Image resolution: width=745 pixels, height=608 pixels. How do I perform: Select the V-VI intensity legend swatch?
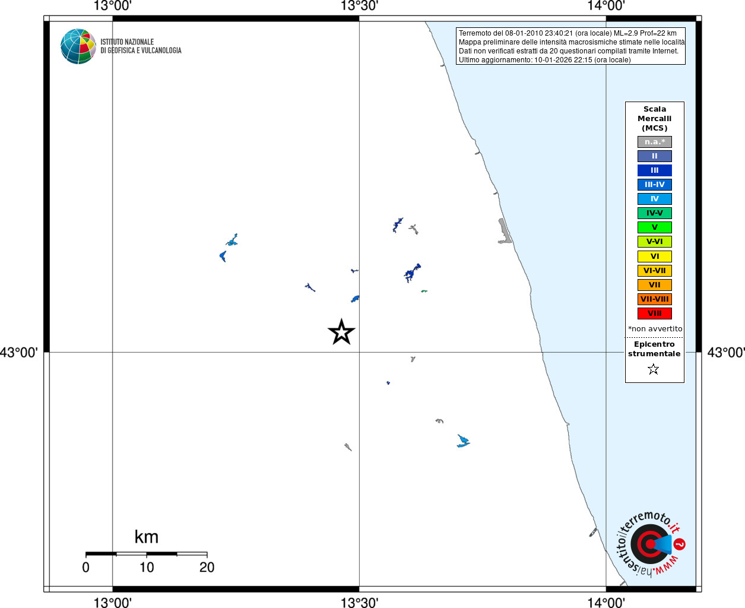pyautogui.click(x=654, y=242)
